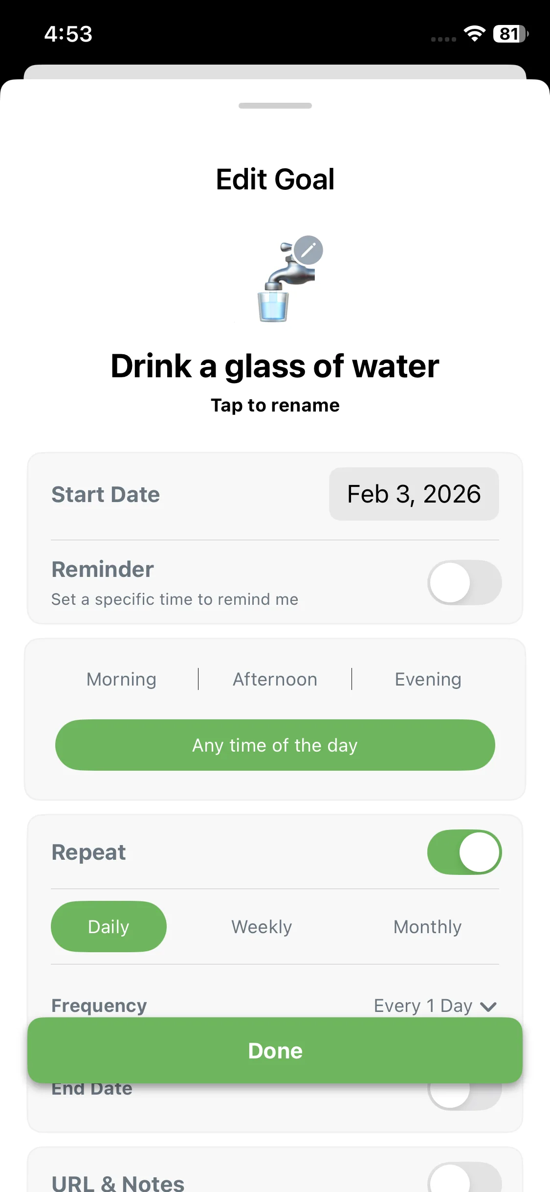The height and width of the screenshot is (1192, 550).
Task: Open the Every 1 Day frequency dropdown
Action: pyautogui.click(x=423, y=1006)
